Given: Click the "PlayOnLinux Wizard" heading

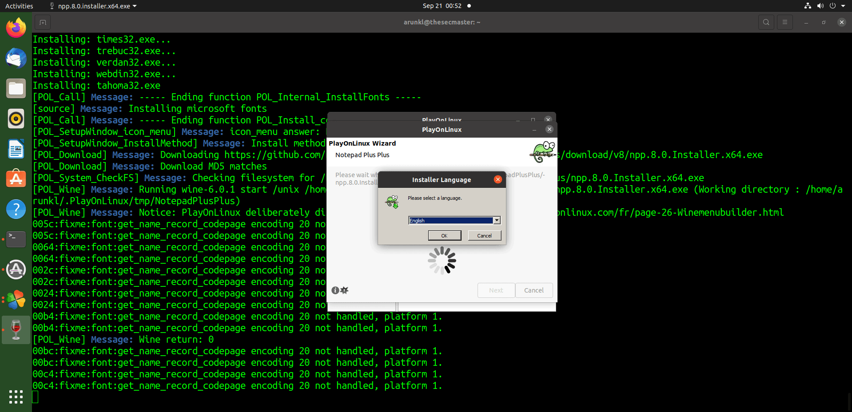Looking at the screenshot, I should (362, 143).
